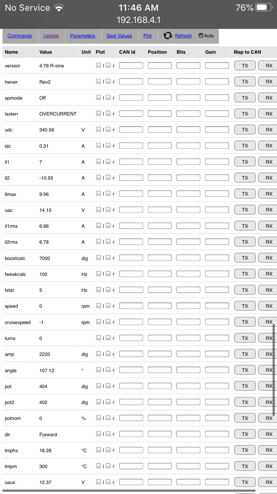The image size is (277, 494).
Task: Enable left plot checkbox for il1
Action: (99, 161)
